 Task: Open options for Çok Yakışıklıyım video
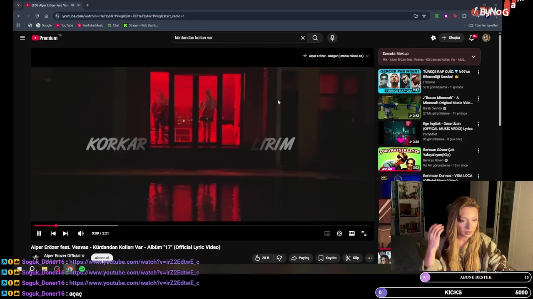pyautogui.click(x=478, y=150)
